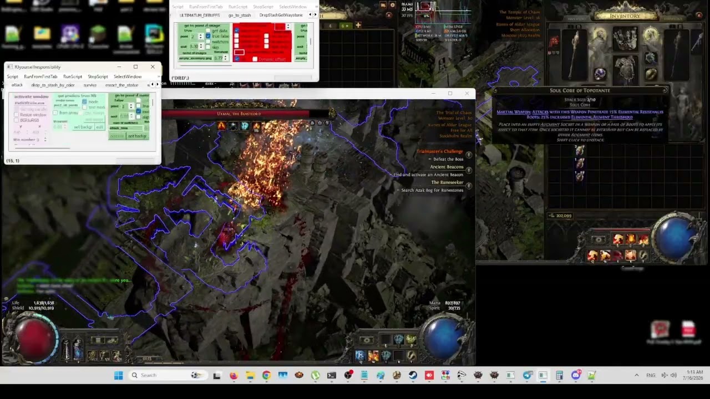Open File Explorer from the taskbar
The width and height of the screenshot is (710, 399).
pos(250,375)
